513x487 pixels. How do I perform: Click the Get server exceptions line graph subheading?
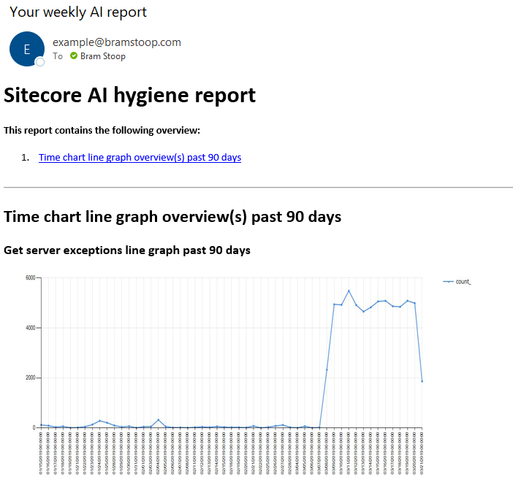127,250
